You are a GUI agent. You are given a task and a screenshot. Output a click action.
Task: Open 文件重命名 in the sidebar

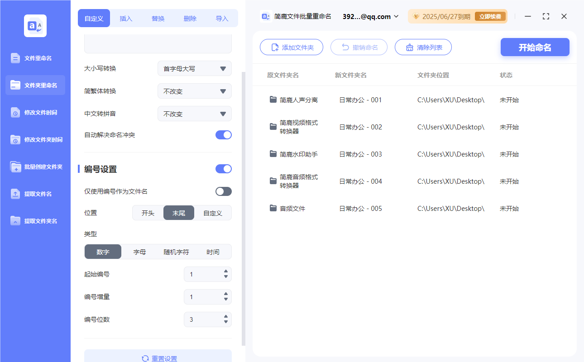[x=35, y=58]
